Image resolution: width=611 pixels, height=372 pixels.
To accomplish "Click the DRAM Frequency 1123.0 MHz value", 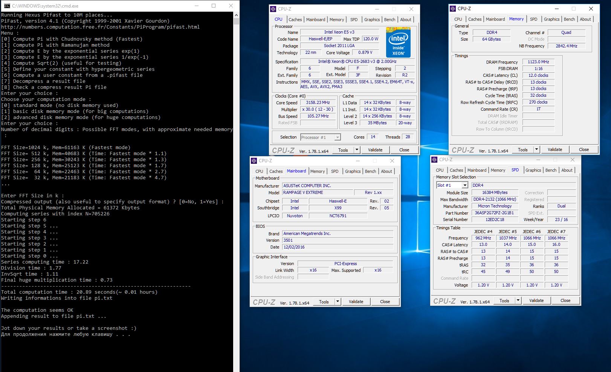I will point(538,62).
